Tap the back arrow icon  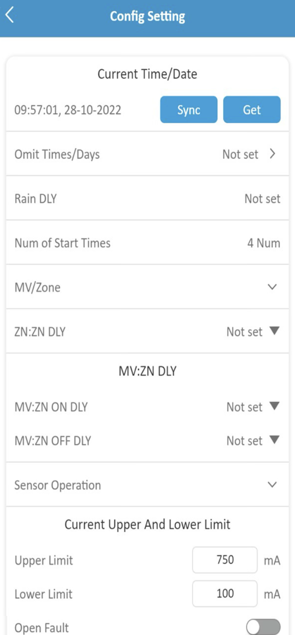[10, 16]
